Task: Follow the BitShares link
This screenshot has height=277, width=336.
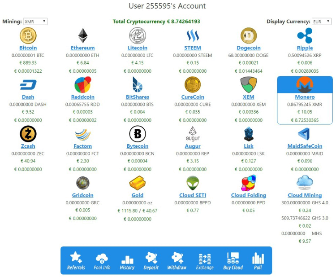Action: click(x=138, y=97)
